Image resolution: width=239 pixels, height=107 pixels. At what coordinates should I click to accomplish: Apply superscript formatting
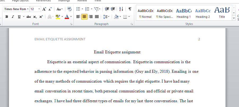click(41, 17)
